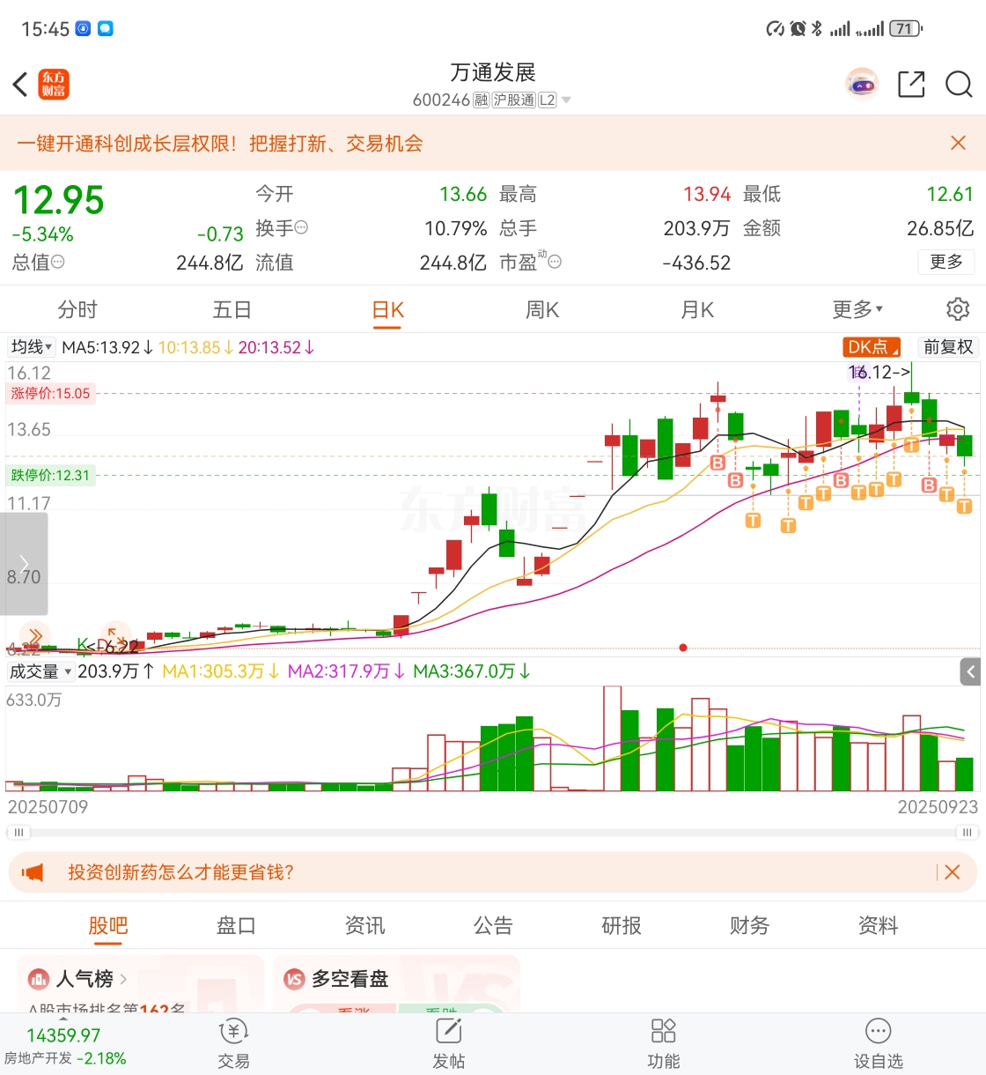Image resolution: width=986 pixels, height=1075 pixels.
Task: Tap the 投资创新药怎么才能更省钱 link
Action: click(180, 872)
